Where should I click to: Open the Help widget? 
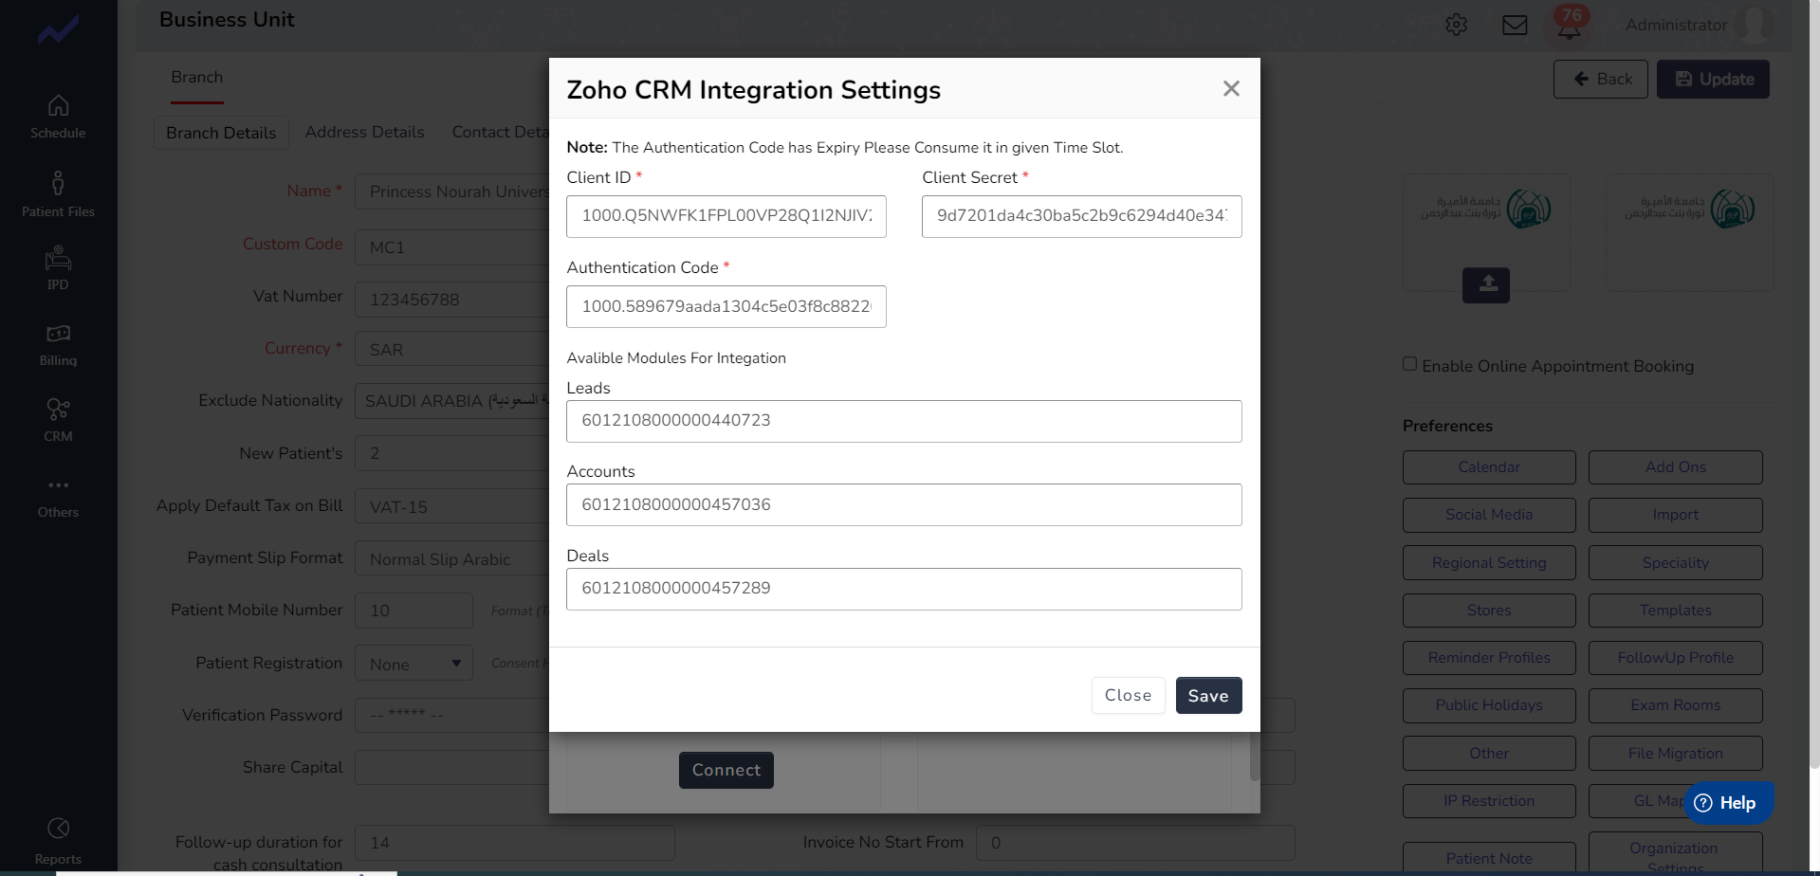1729,803
